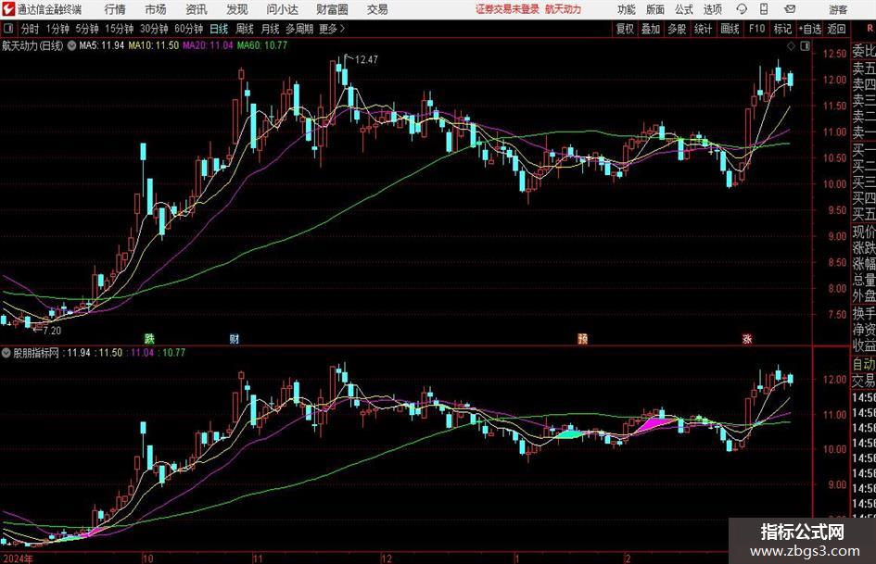Click the MA5: 11.94 indicator value
This screenshot has height=564, width=876.
pyautogui.click(x=101, y=45)
